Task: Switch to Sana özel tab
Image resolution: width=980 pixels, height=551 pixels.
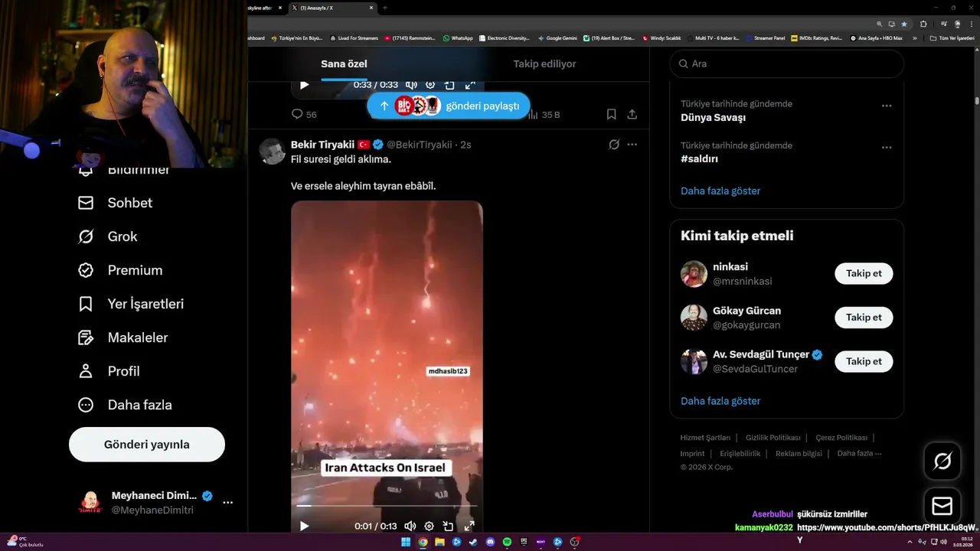Action: (344, 64)
